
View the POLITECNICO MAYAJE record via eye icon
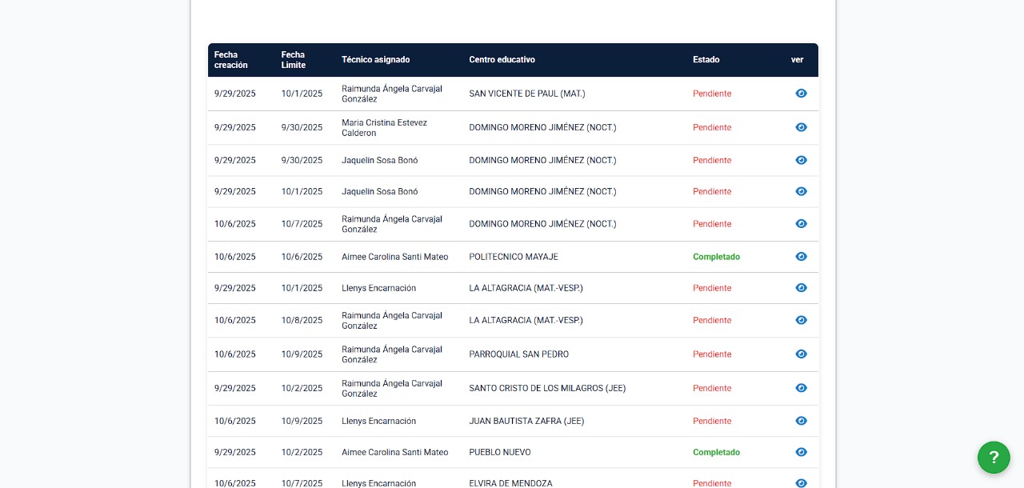click(801, 257)
